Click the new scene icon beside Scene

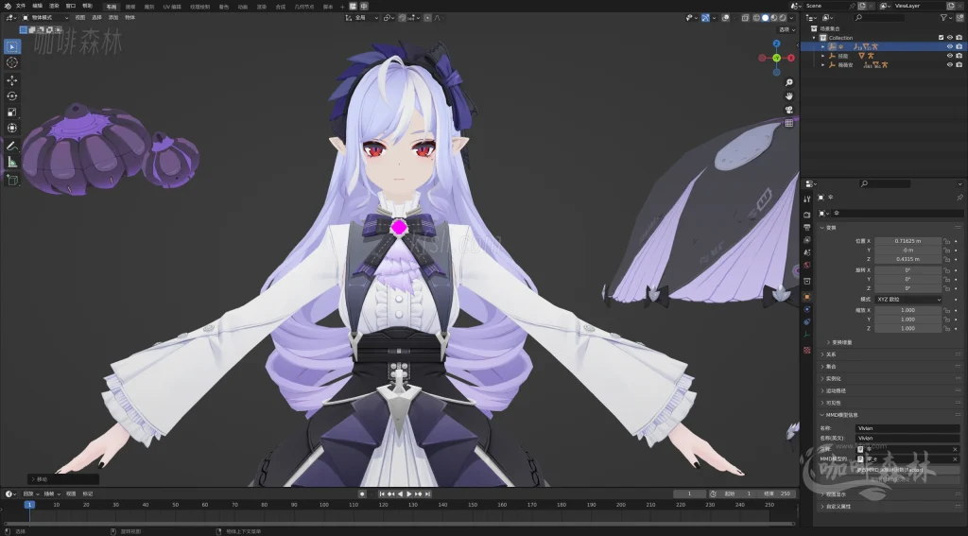(862, 6)
